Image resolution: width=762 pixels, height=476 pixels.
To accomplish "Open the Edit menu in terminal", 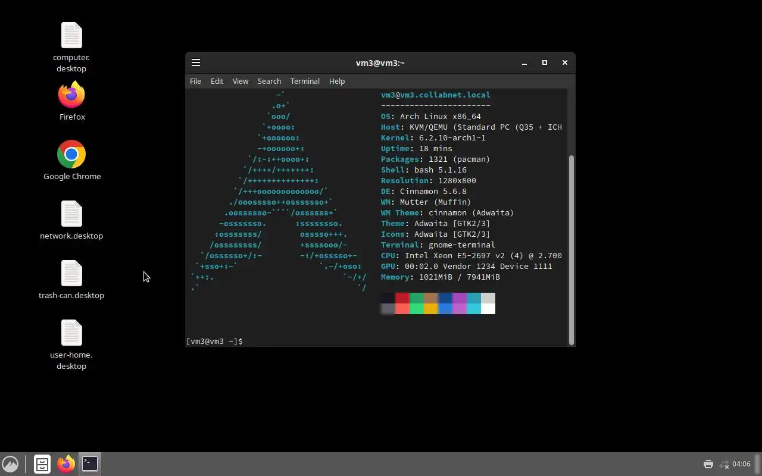I will [x=217, y=81].
